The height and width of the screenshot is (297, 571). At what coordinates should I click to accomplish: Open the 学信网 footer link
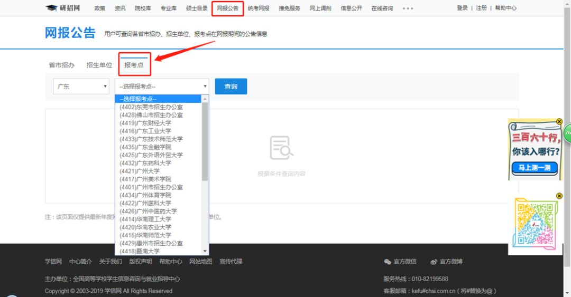(x=53, y=261)
